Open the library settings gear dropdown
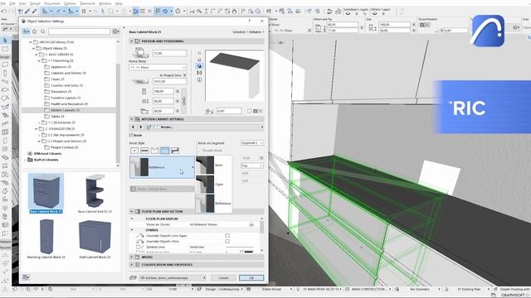Viewport: 531px width, 298px height. [x=116, y=31]
